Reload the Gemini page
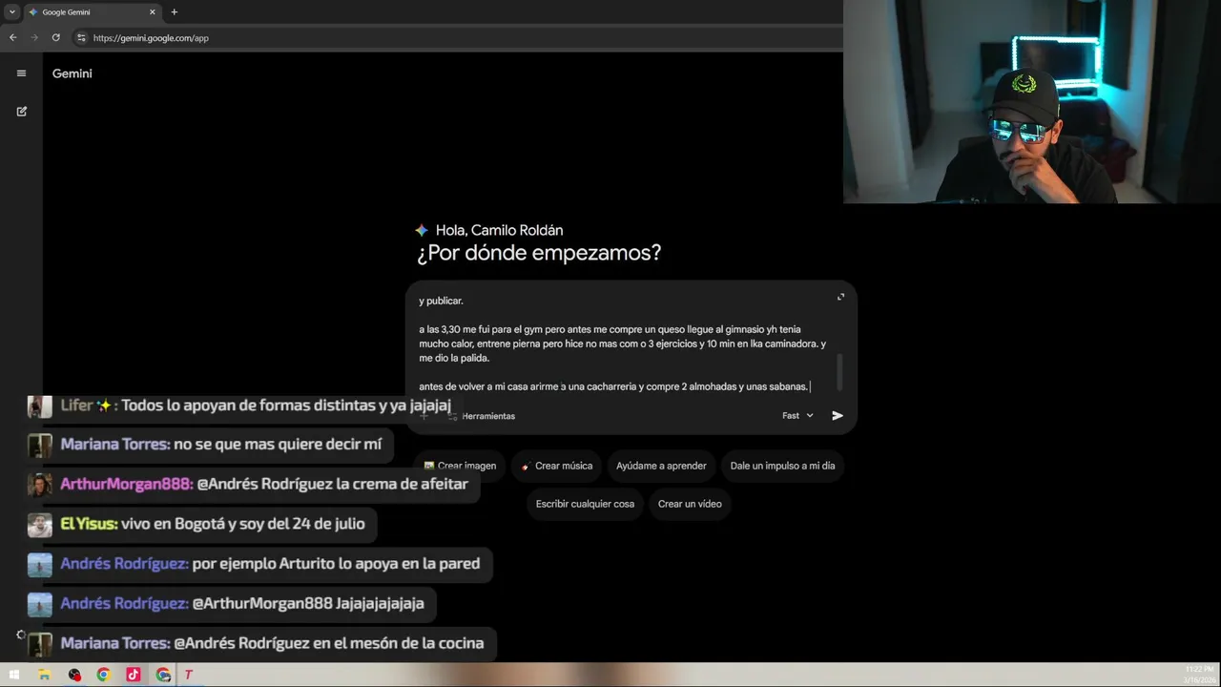1221x687 pixels. click(55, 38)
